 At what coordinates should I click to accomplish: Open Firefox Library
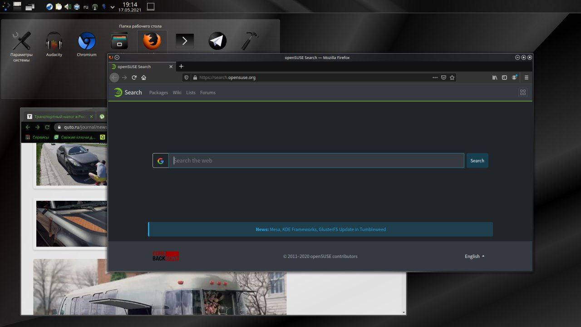[495, 78]
